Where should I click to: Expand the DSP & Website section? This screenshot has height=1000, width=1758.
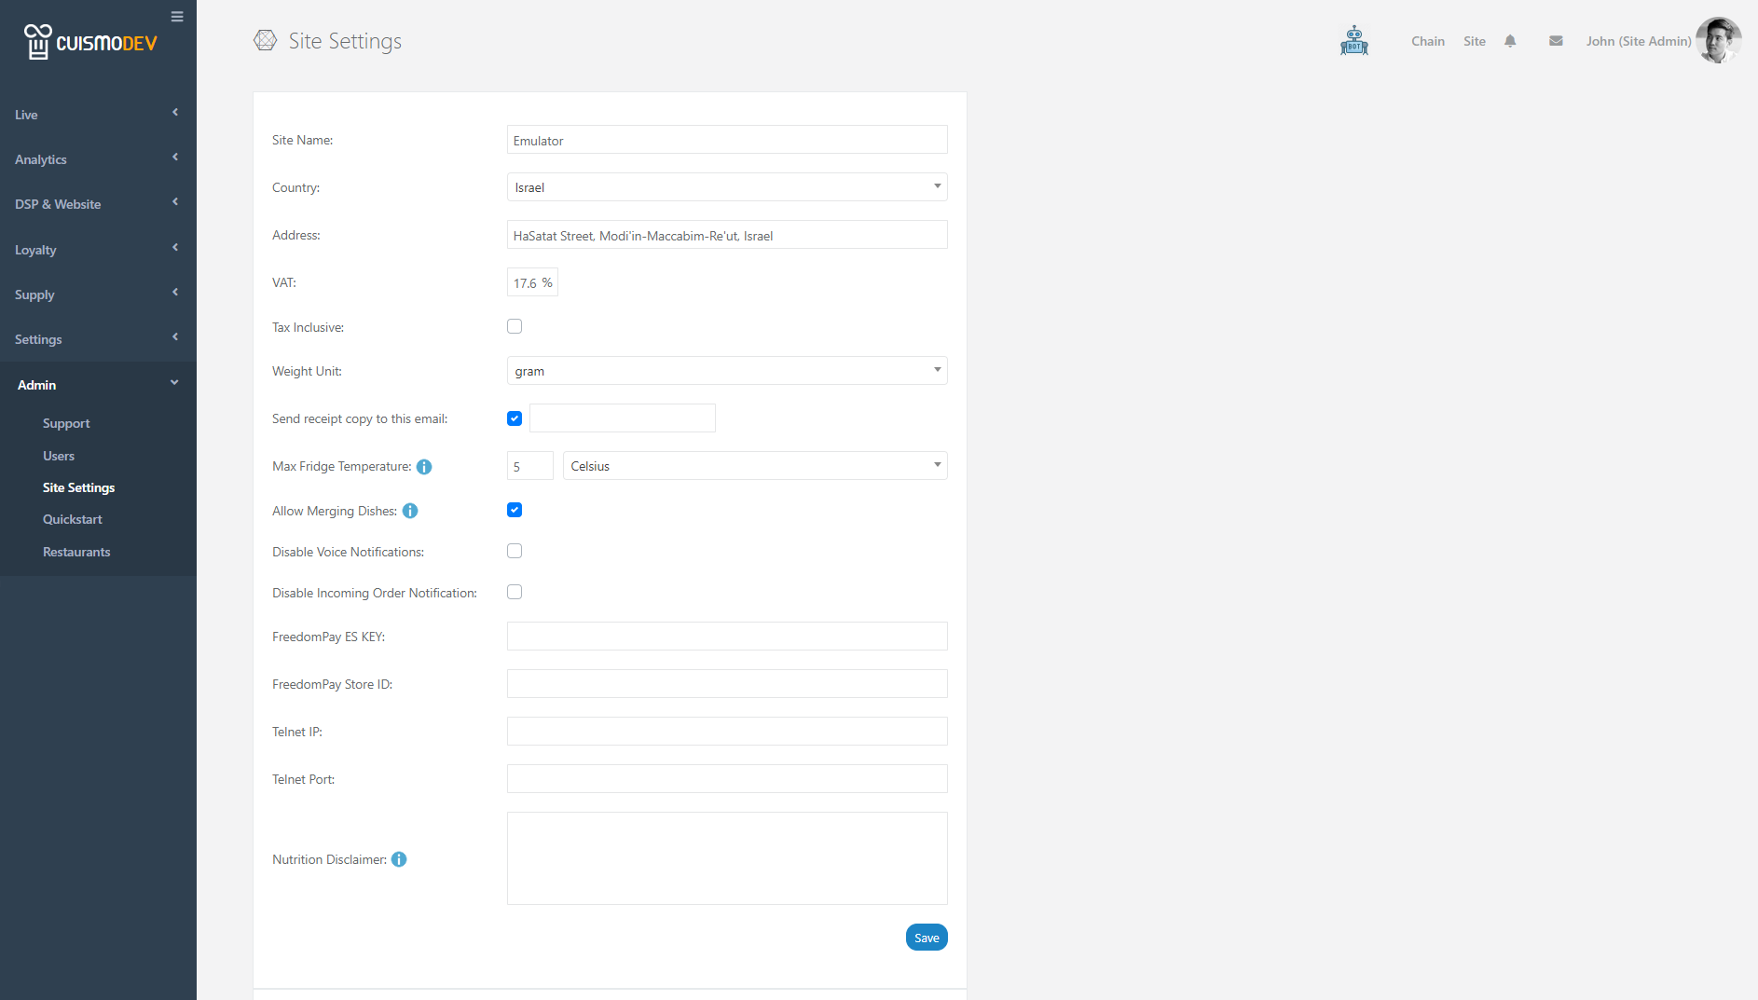(98, 204)
